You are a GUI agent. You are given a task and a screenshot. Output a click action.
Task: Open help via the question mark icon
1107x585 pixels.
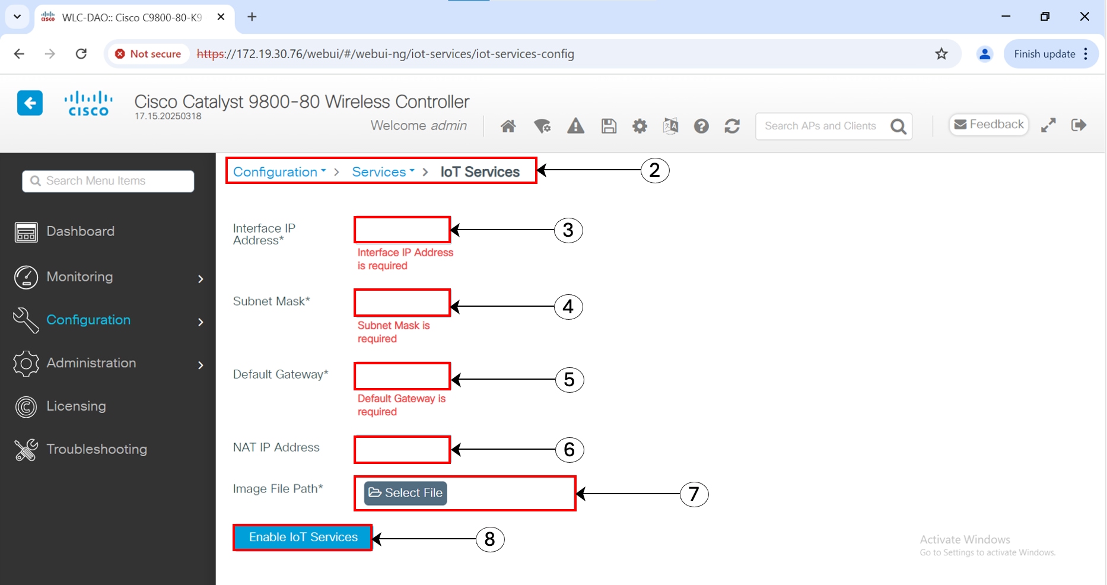tap(701, 126)
